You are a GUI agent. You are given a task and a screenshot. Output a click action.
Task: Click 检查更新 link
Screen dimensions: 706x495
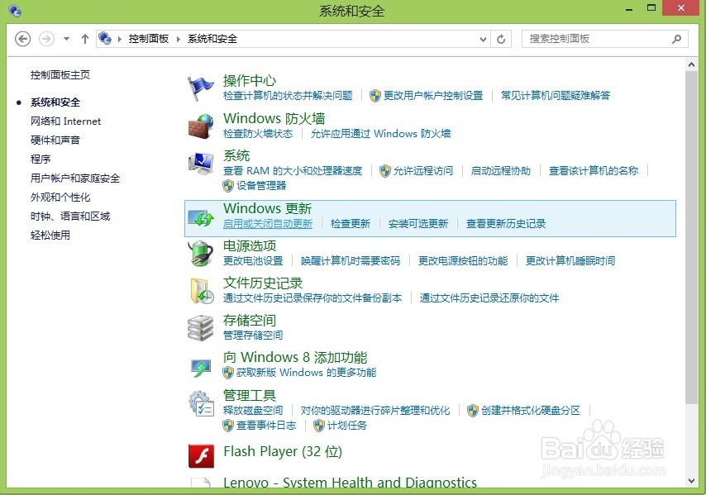[351, 224]
